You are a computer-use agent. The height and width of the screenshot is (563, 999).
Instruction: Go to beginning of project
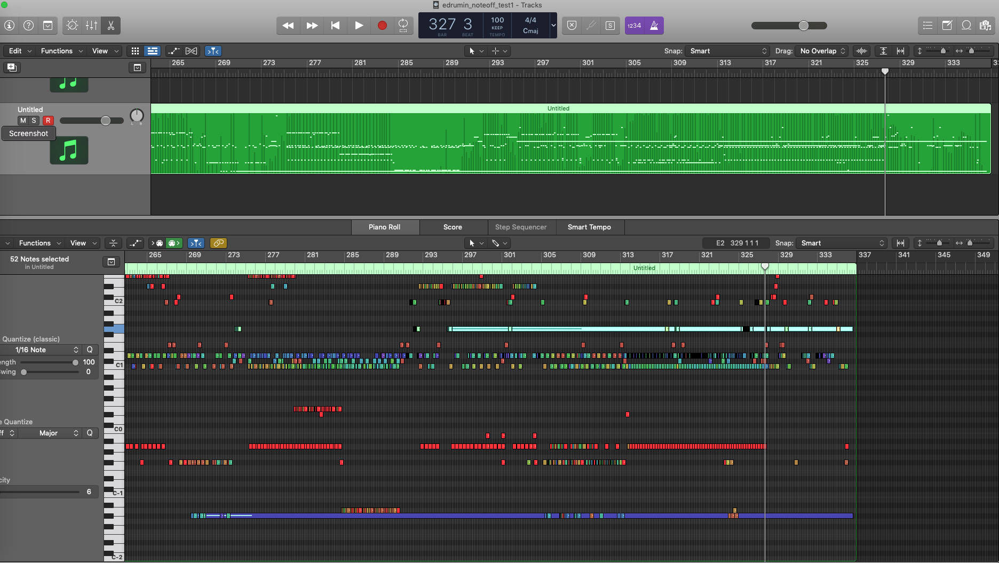click(x=335, y=25)
